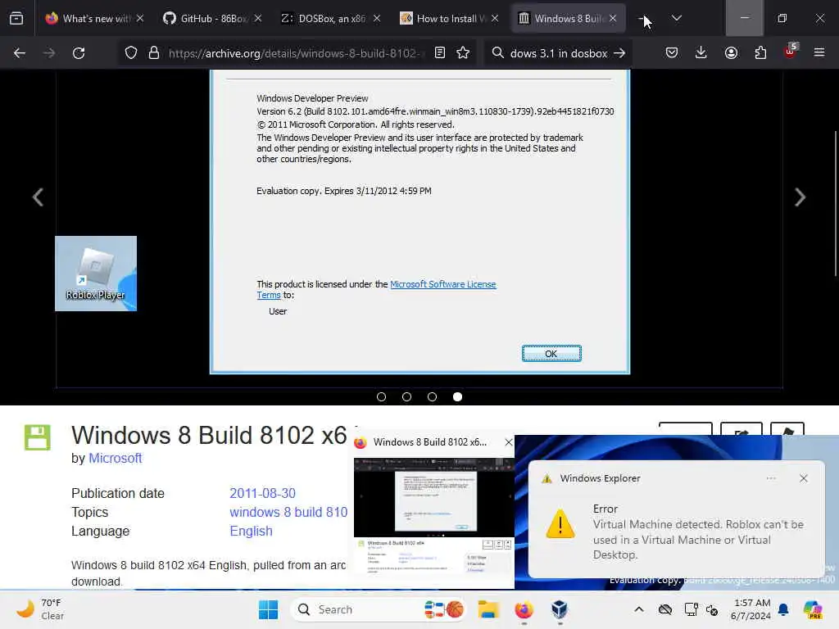Show previous image in carousel
The image size is (839, 629).
[38, 197]
